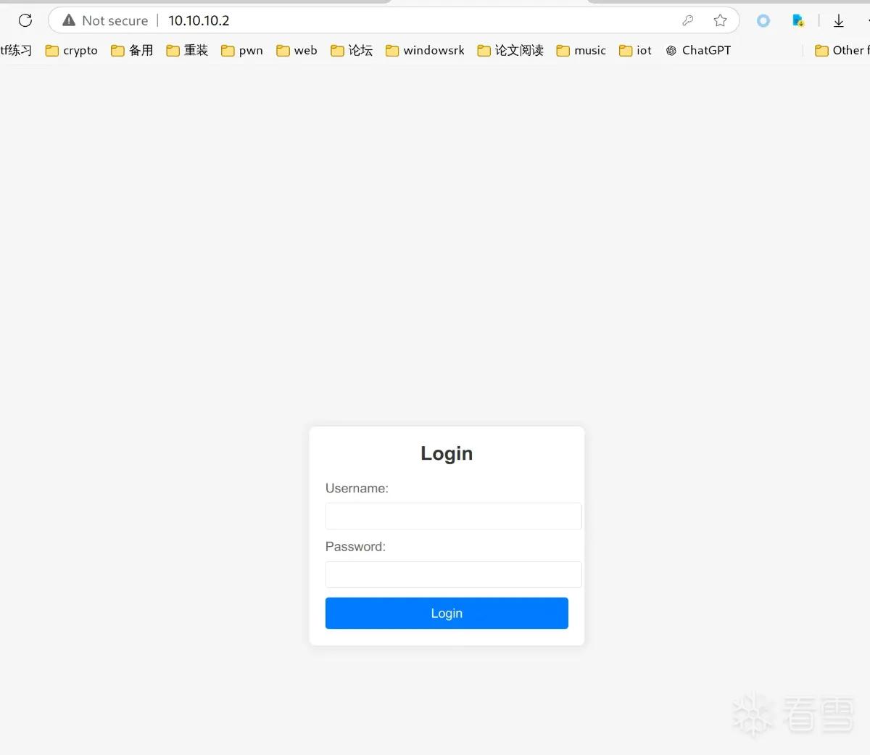Click the ChatGPT bookmark
The width and height of the screenshot is (870, 755).
698,50
